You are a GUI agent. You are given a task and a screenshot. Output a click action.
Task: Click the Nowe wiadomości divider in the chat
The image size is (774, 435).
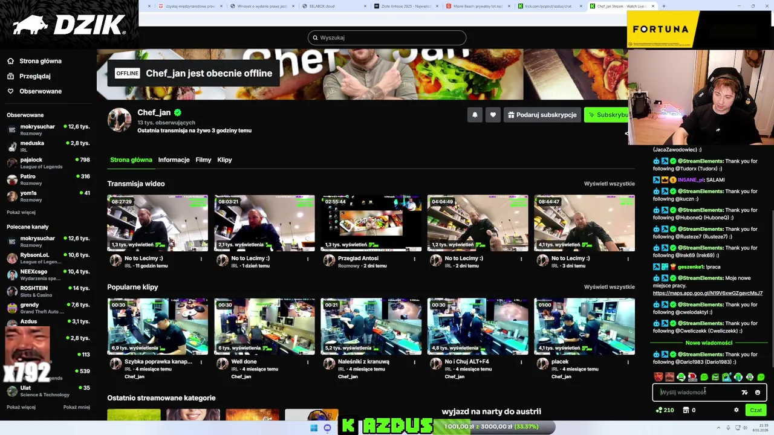pyautogui.click(x=709, y=343)
